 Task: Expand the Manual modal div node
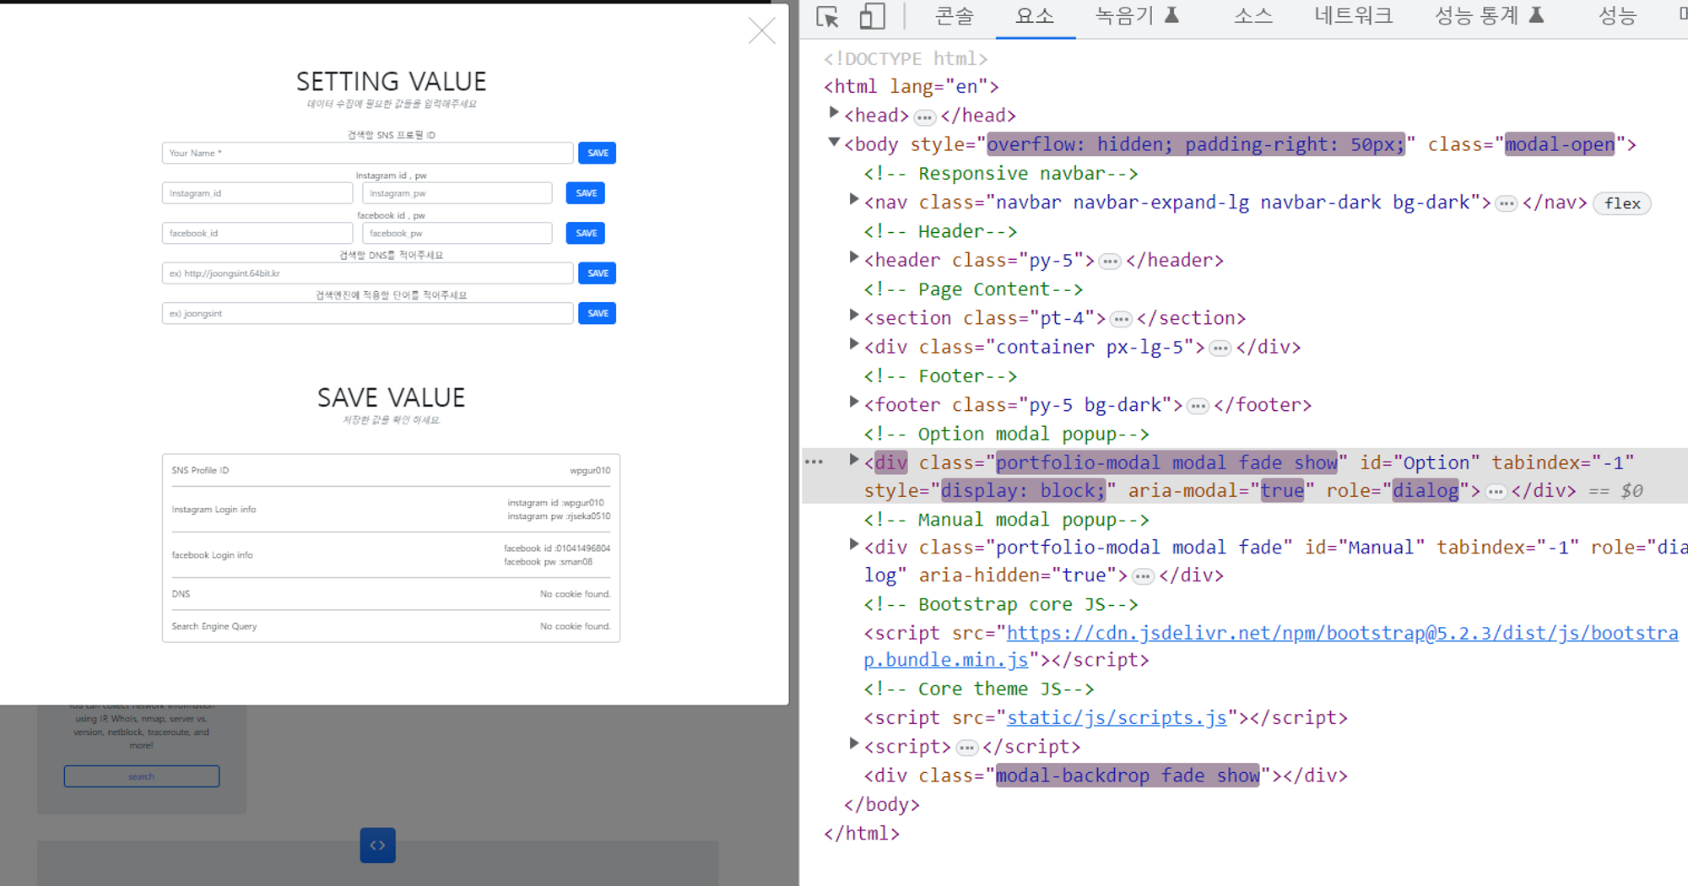click(x=854, y=545)
